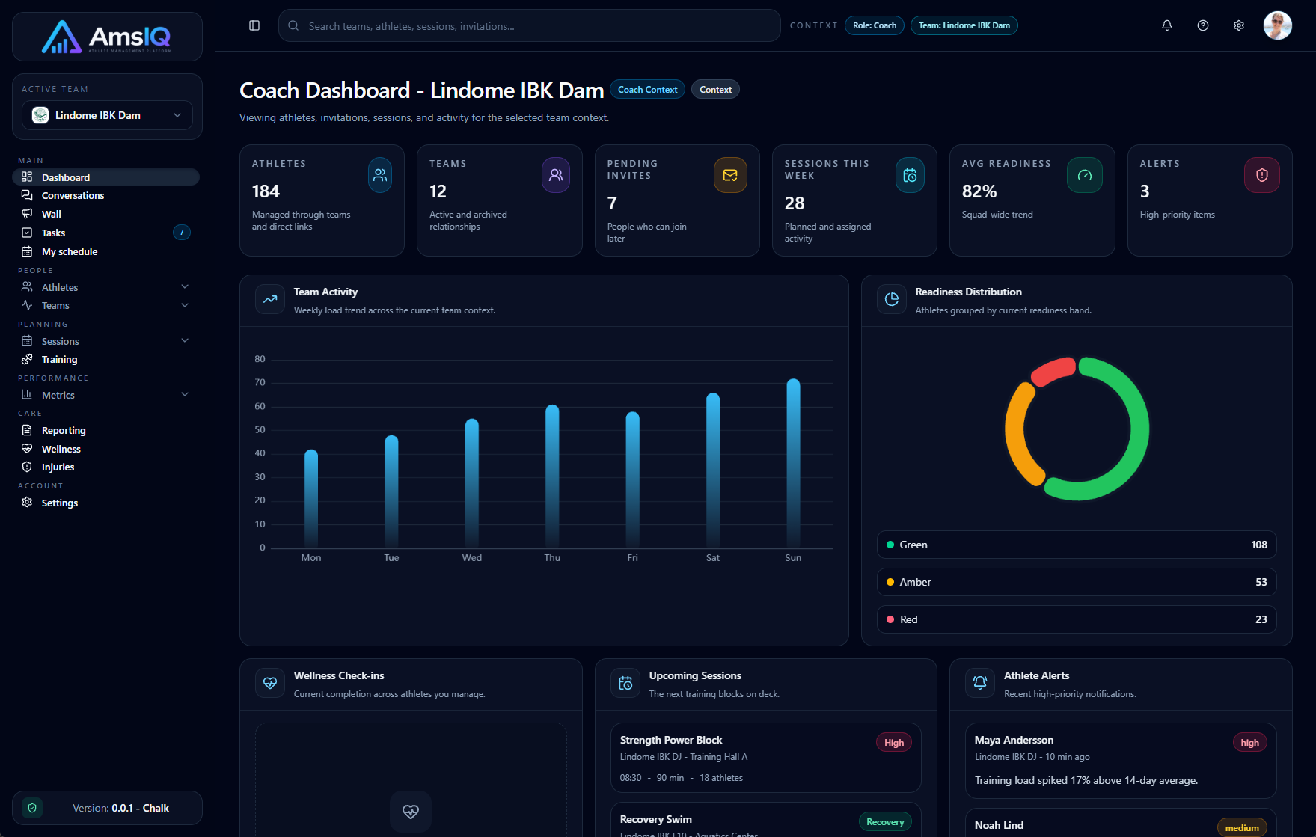Click the 82% avg readiness value
The width and height of the screenshot is (1316, 837).
tap(979, 191)
